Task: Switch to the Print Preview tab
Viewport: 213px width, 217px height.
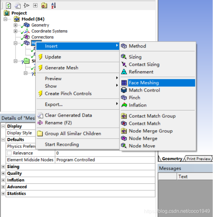Action: [x=199, y=159]
